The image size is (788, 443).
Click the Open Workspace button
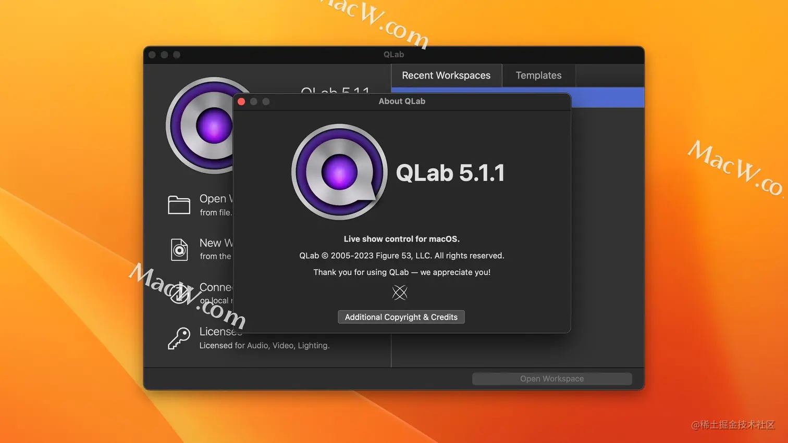point(552,379)
